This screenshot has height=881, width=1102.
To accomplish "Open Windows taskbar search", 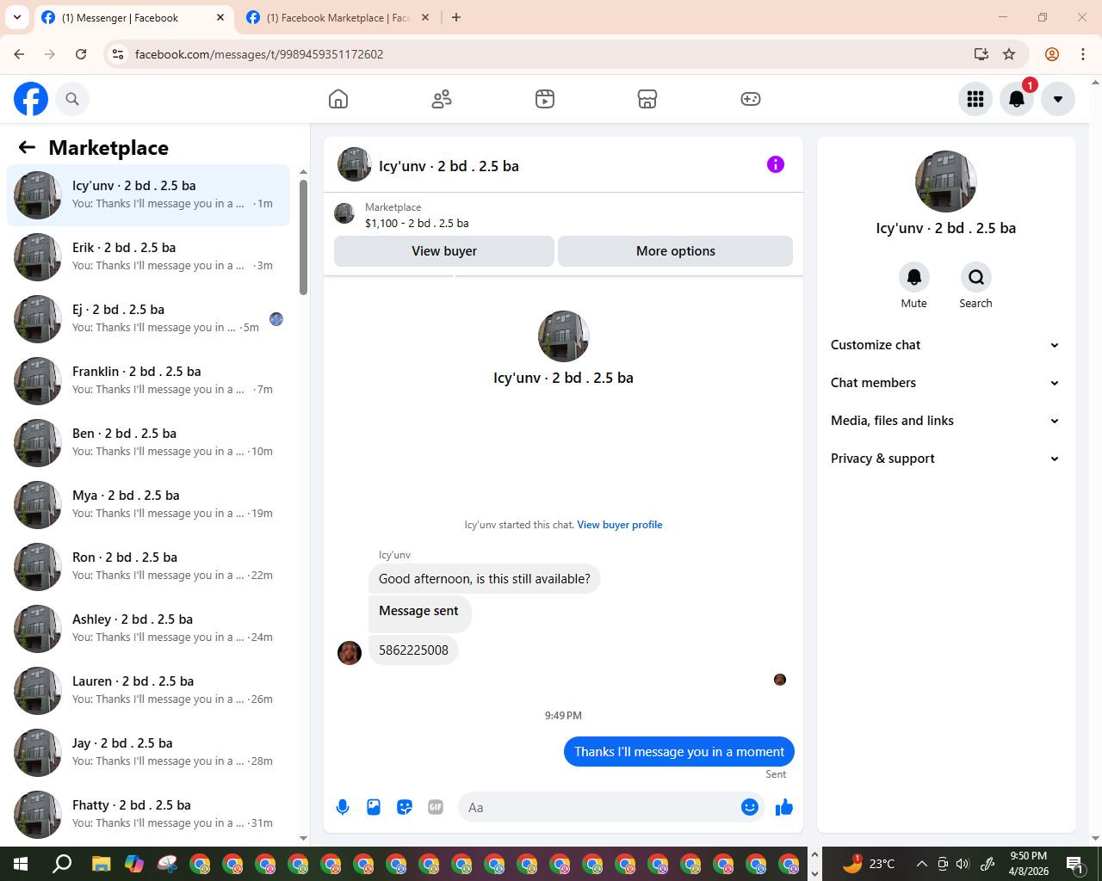I will click(62, 864).
